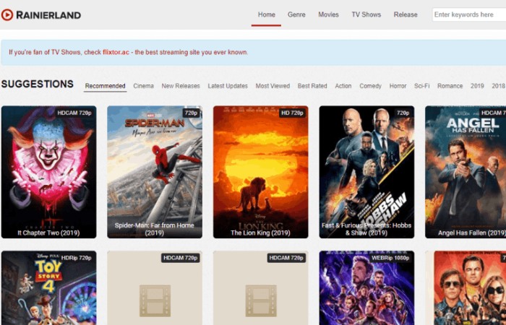506x325 pixels.
Task: Show the Latest Updates tab
Action: (x=228, y=86)
